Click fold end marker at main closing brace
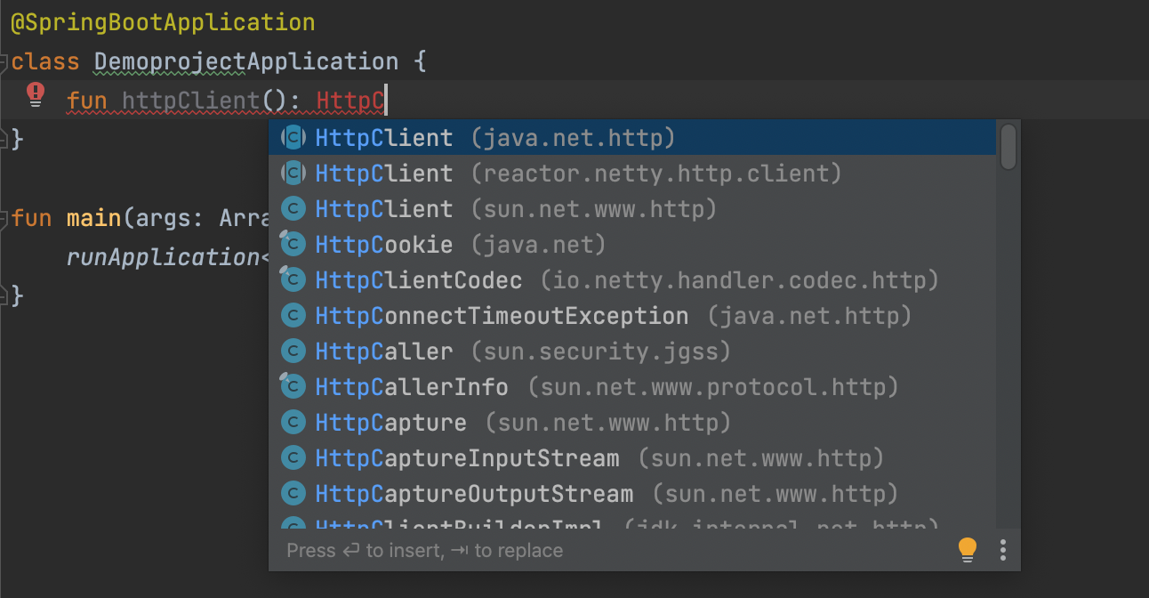The image size is (1149, 598). coord(4,295)
